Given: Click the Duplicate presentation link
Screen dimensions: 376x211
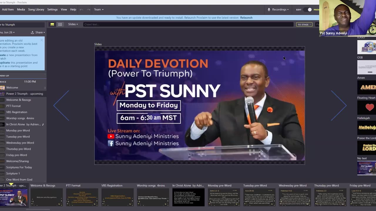Looking at the screenshot, I should coord(5,62).
